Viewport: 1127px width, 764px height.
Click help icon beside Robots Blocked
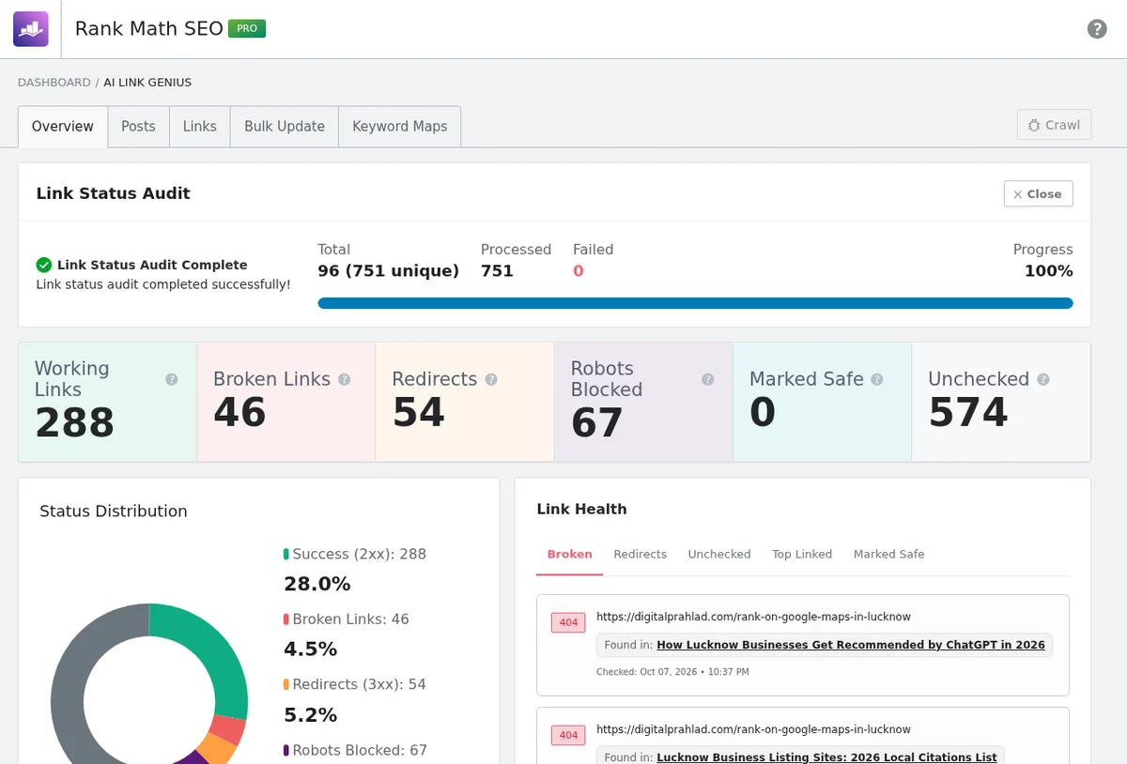708,379
